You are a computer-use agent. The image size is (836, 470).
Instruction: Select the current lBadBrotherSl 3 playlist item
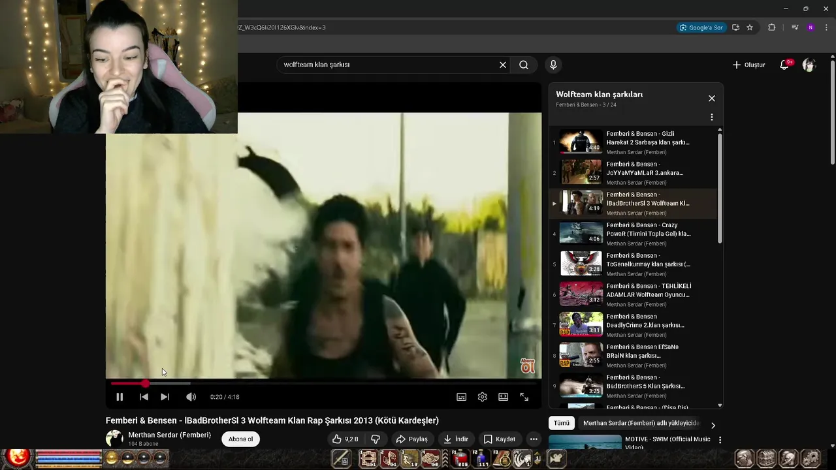[x=634, y=203]
